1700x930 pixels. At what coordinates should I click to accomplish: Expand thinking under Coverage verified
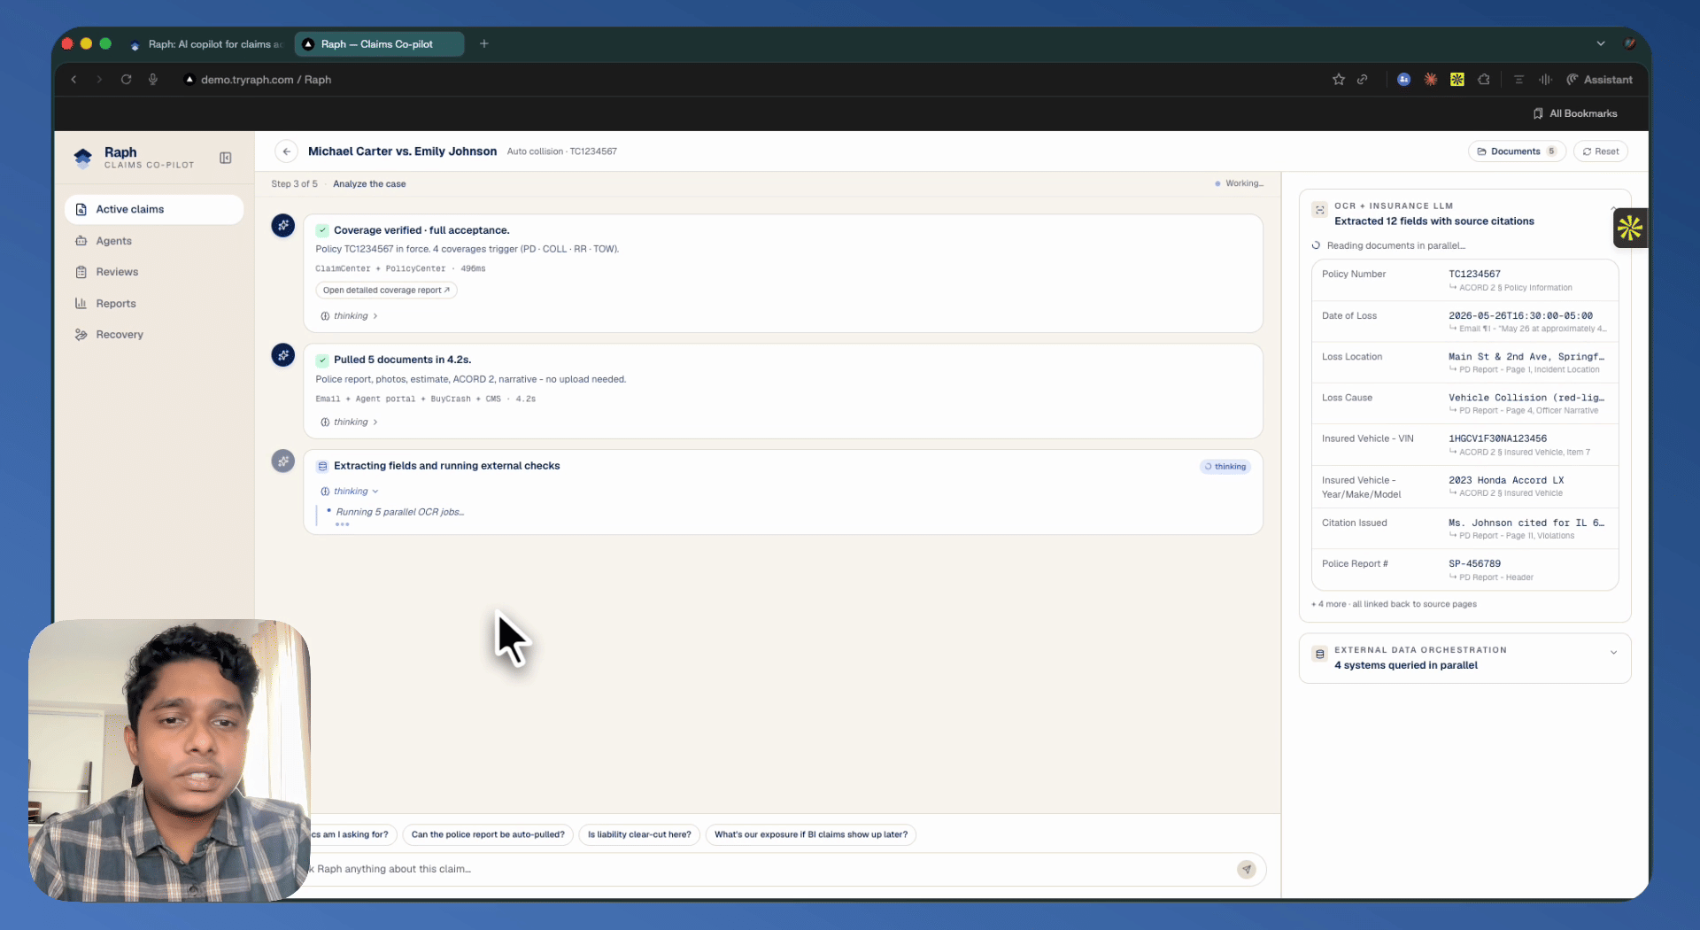[350, 316]
